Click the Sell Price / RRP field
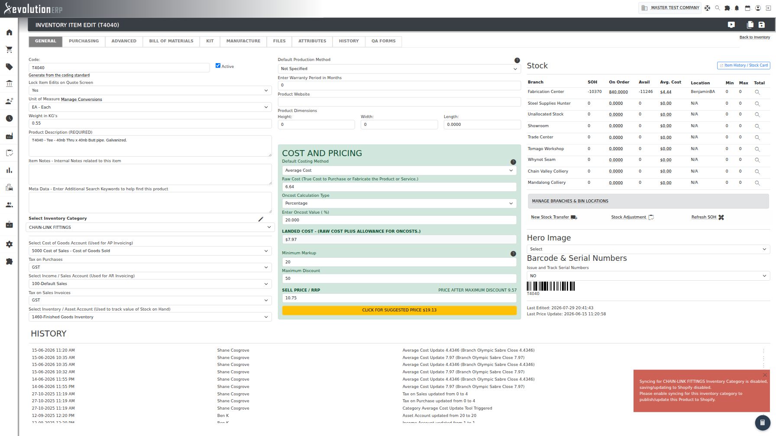This screenshot has width=776, height=436. [x=399, y=298]
